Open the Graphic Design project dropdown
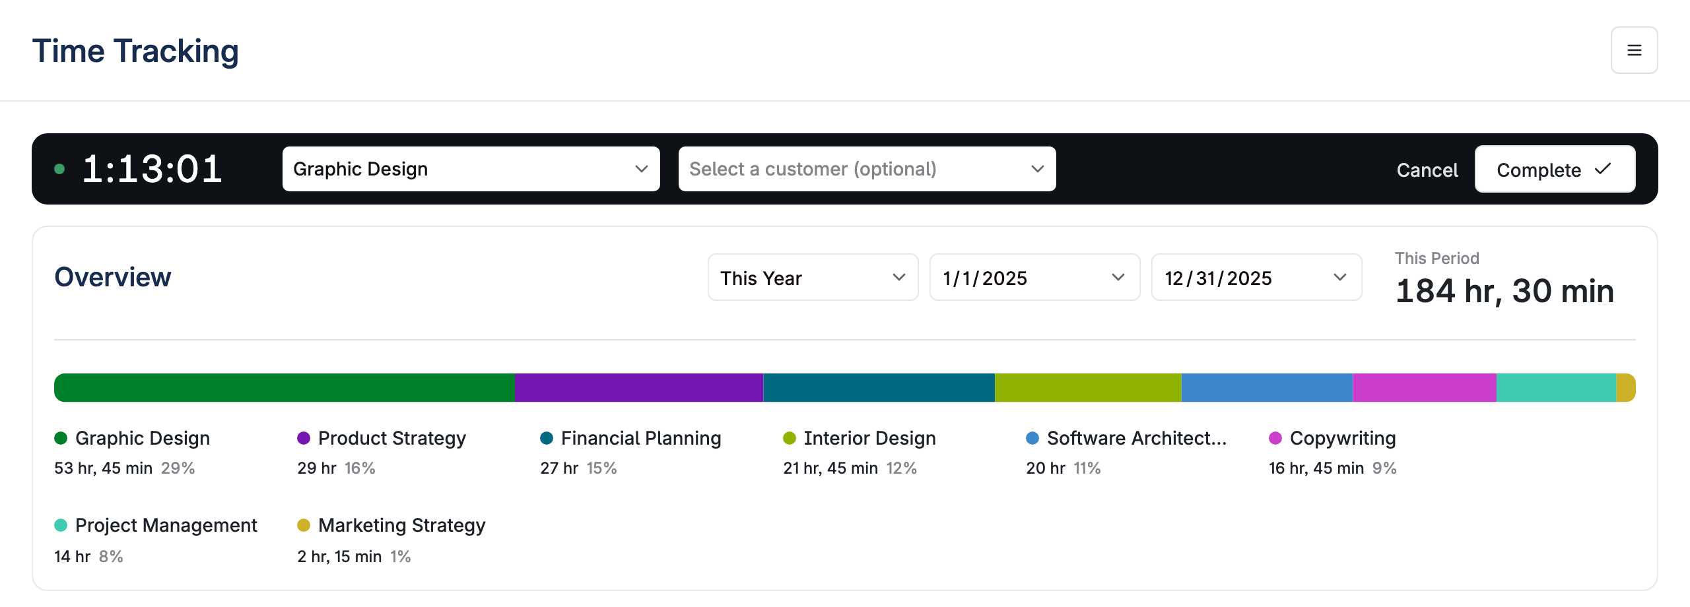This screenshot has width=1690, height=607. click(471, 169)
